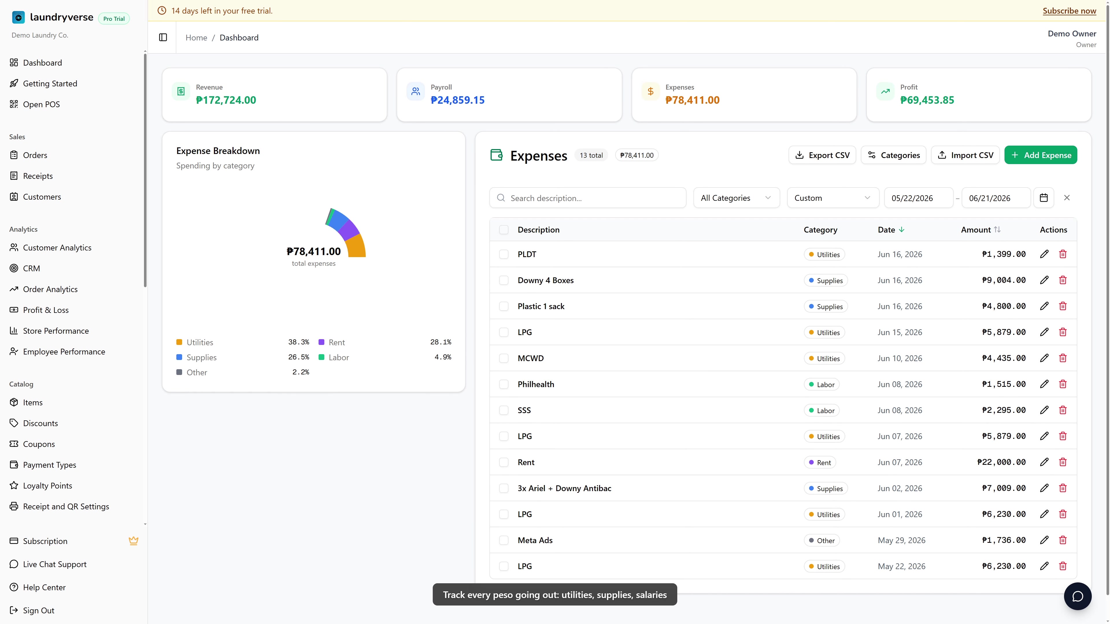Edit the Downy 4 Boxes expense
The height and width of the screenshot is (624, 1110).
(x=1044, y=280)
